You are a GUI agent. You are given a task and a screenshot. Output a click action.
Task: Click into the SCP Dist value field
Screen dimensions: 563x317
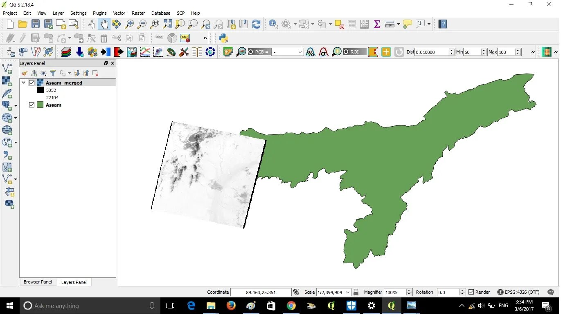click(x=432, y=52)
